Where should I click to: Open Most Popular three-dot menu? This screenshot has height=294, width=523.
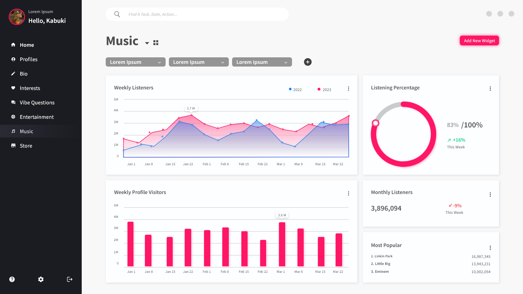click(490, 248)
